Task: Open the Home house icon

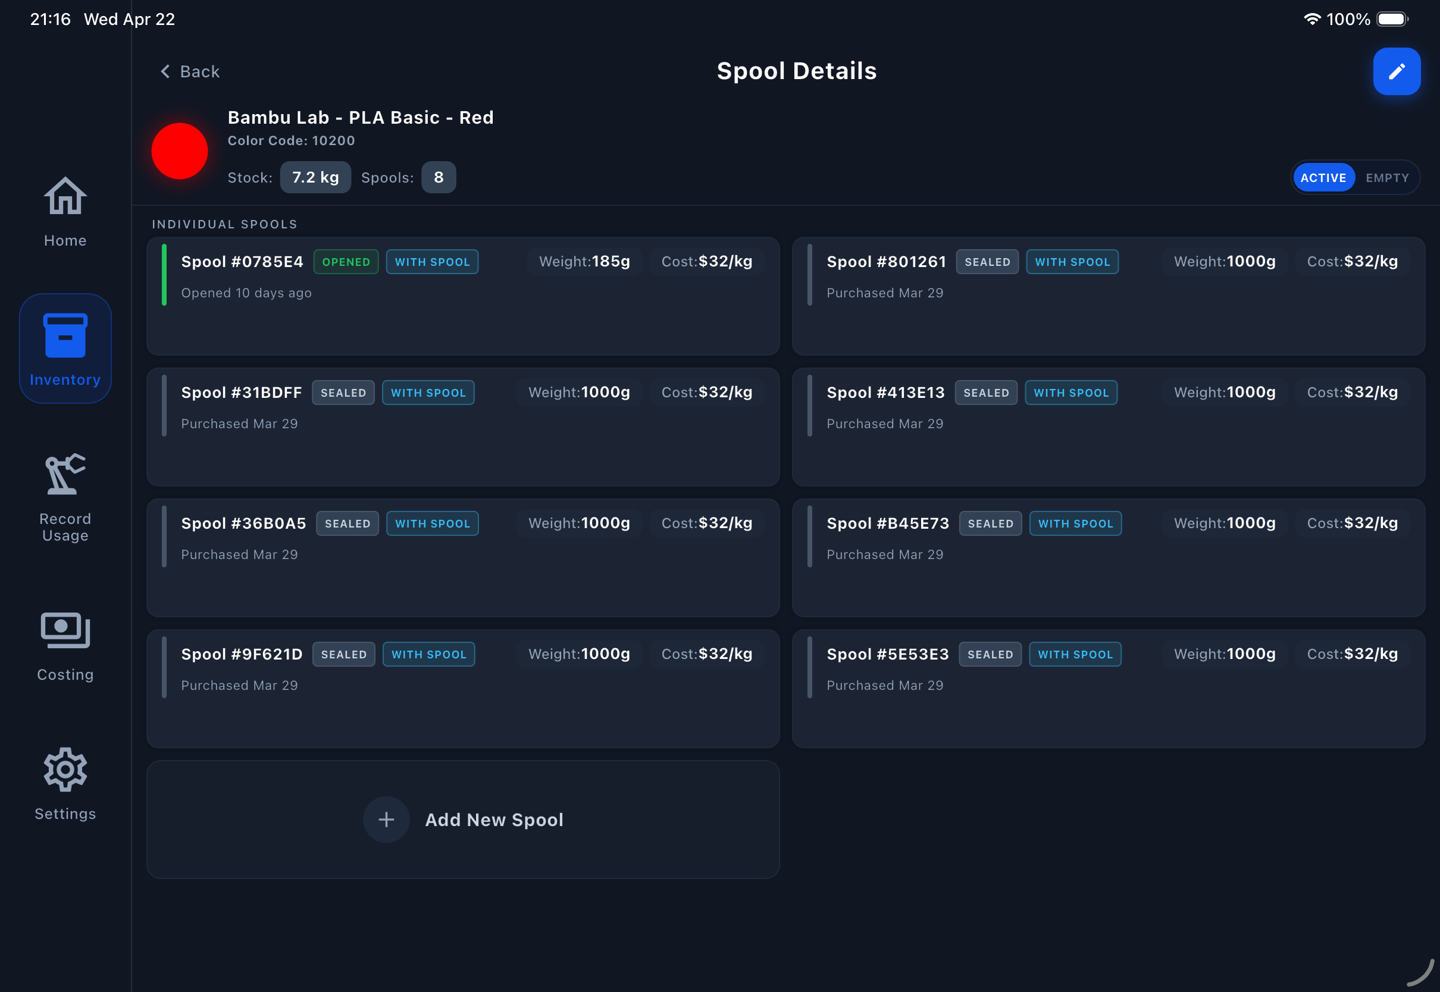Action: (65, 196)
